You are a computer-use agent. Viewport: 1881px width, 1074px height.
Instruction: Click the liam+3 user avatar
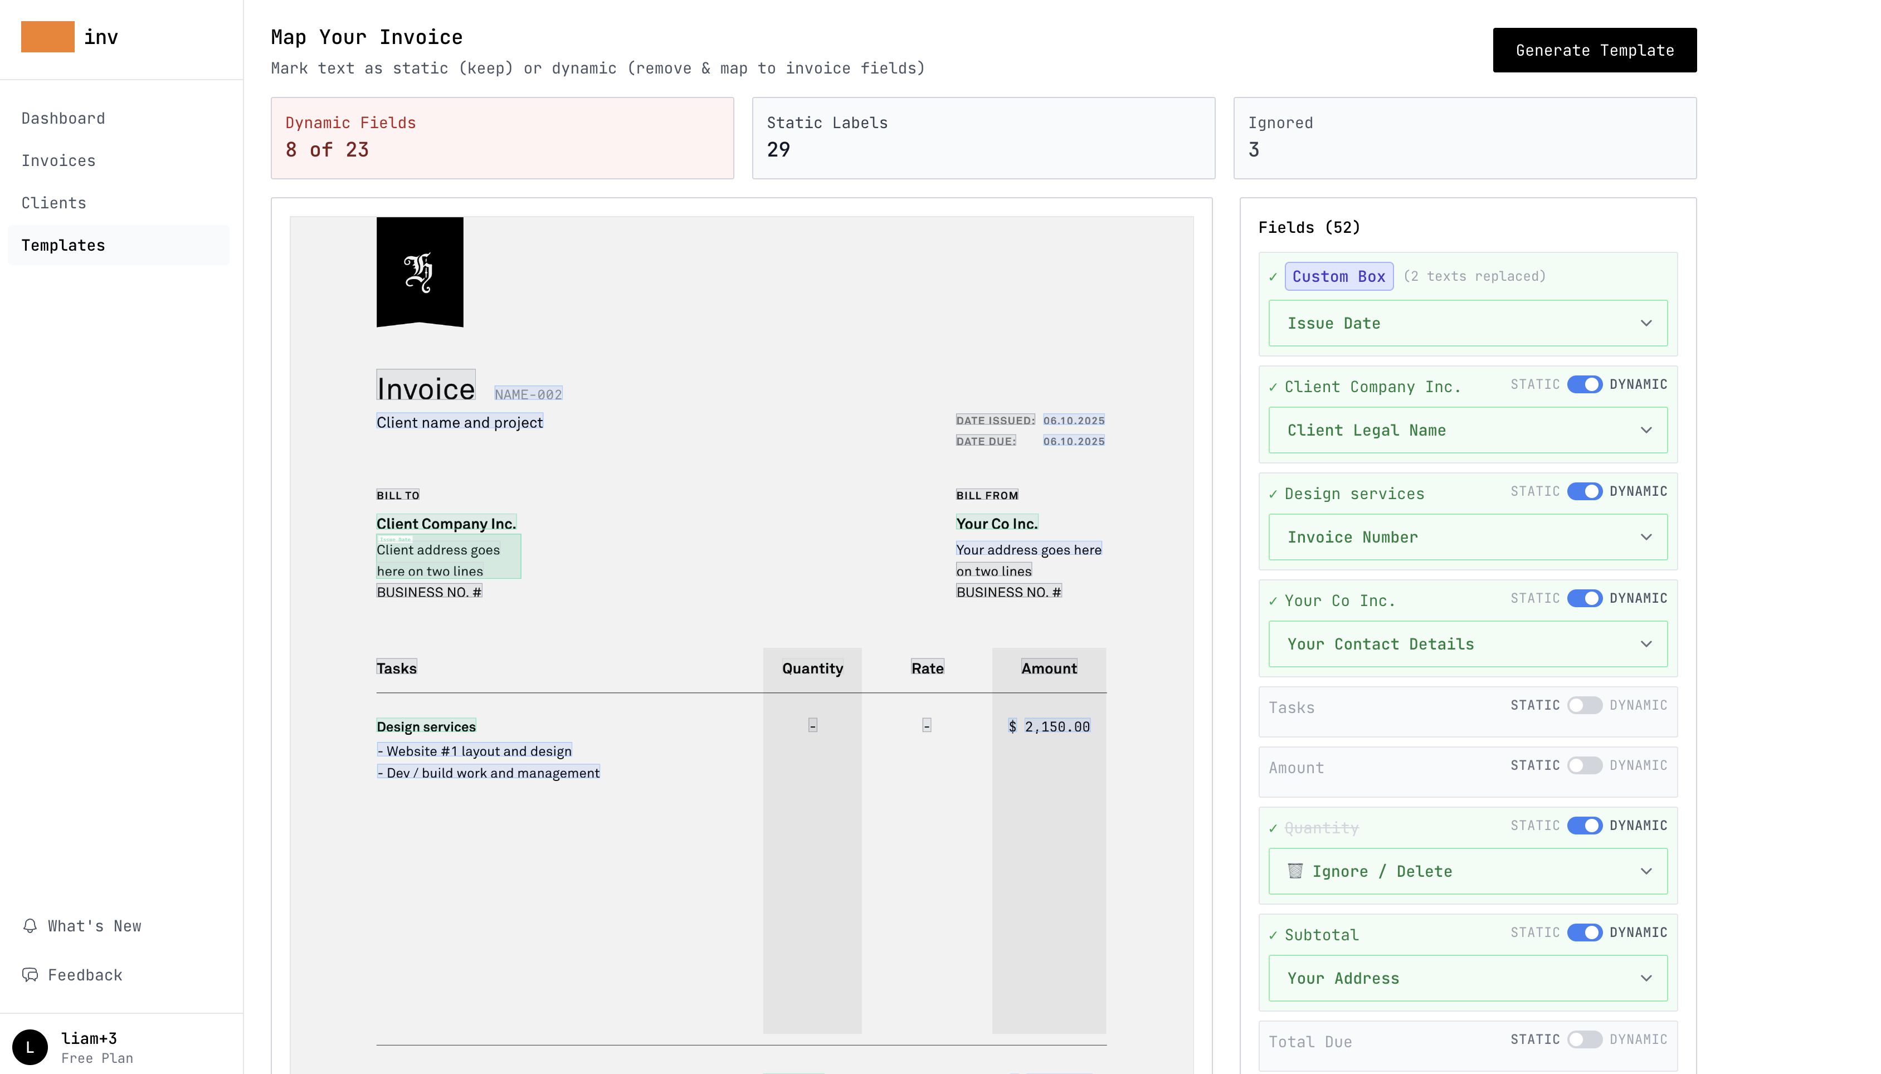(30, 1047)
